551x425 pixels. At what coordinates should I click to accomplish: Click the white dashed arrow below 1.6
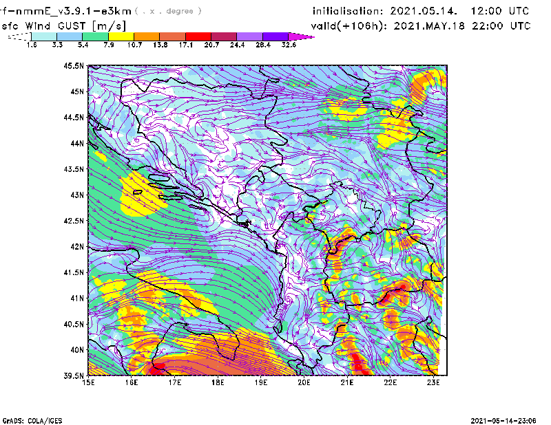click(20, 36)
